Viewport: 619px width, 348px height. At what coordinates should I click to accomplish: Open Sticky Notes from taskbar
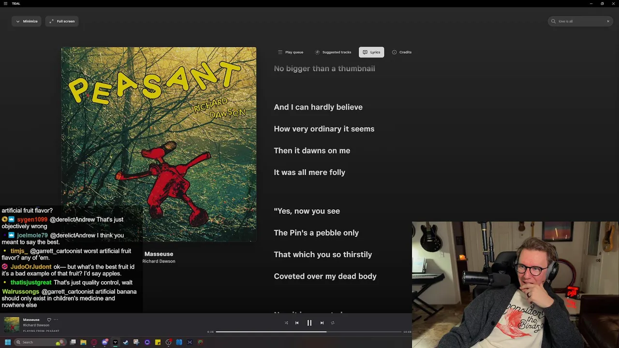click(158, 342)
